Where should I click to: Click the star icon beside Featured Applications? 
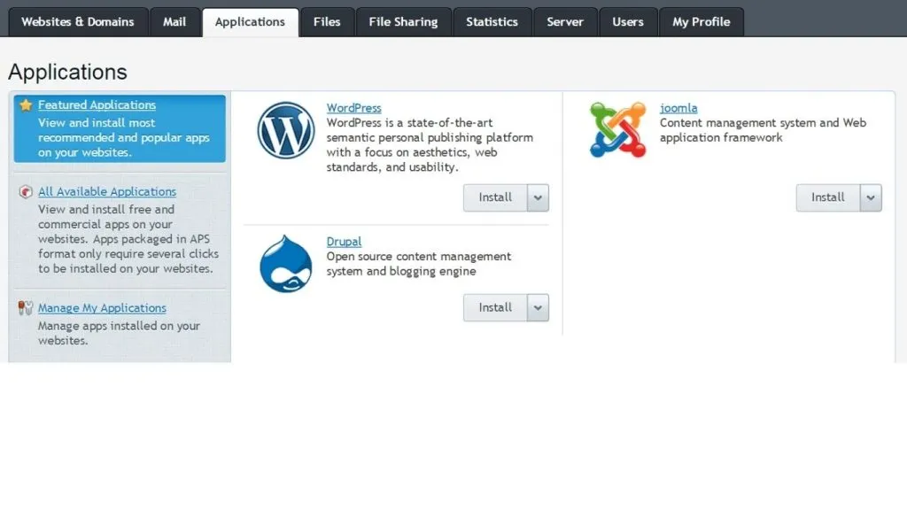pyautogui.click(x=26, y=104)
